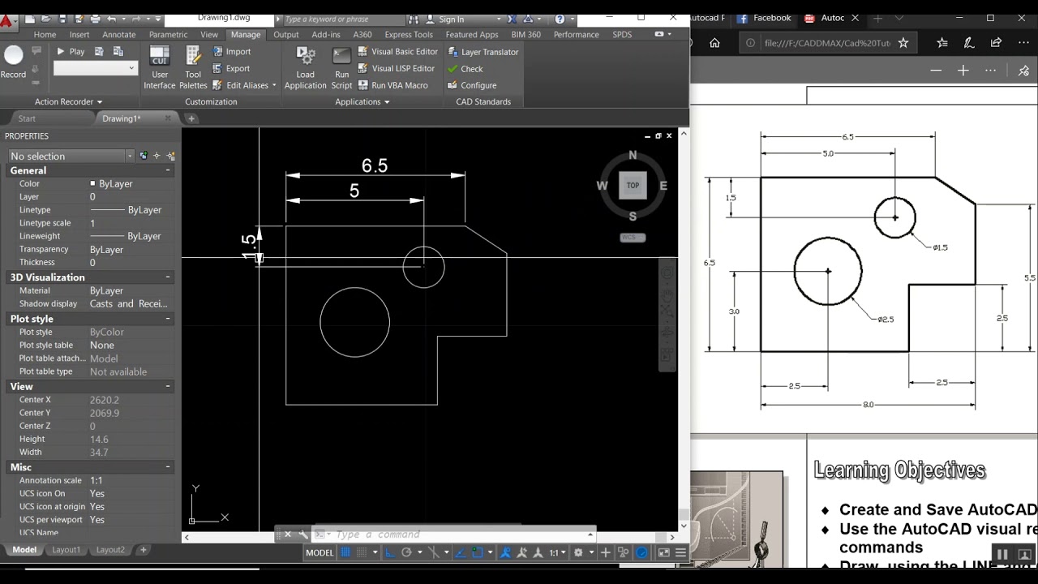Play the recorded action macro
The height and width of the screenshot is (584, 1038).
click(x=71, y=51)
